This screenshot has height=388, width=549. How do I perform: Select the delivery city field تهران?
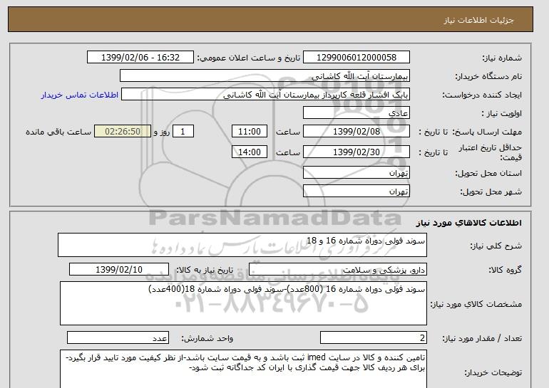(356, 192)
